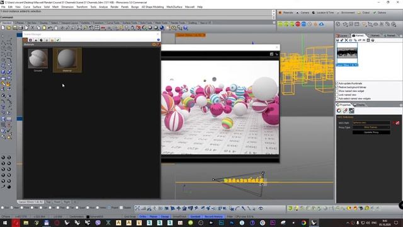Screen dimensions: 403x227
Task: Click the red Maxwell toolbar button
Action: point(298,24)
